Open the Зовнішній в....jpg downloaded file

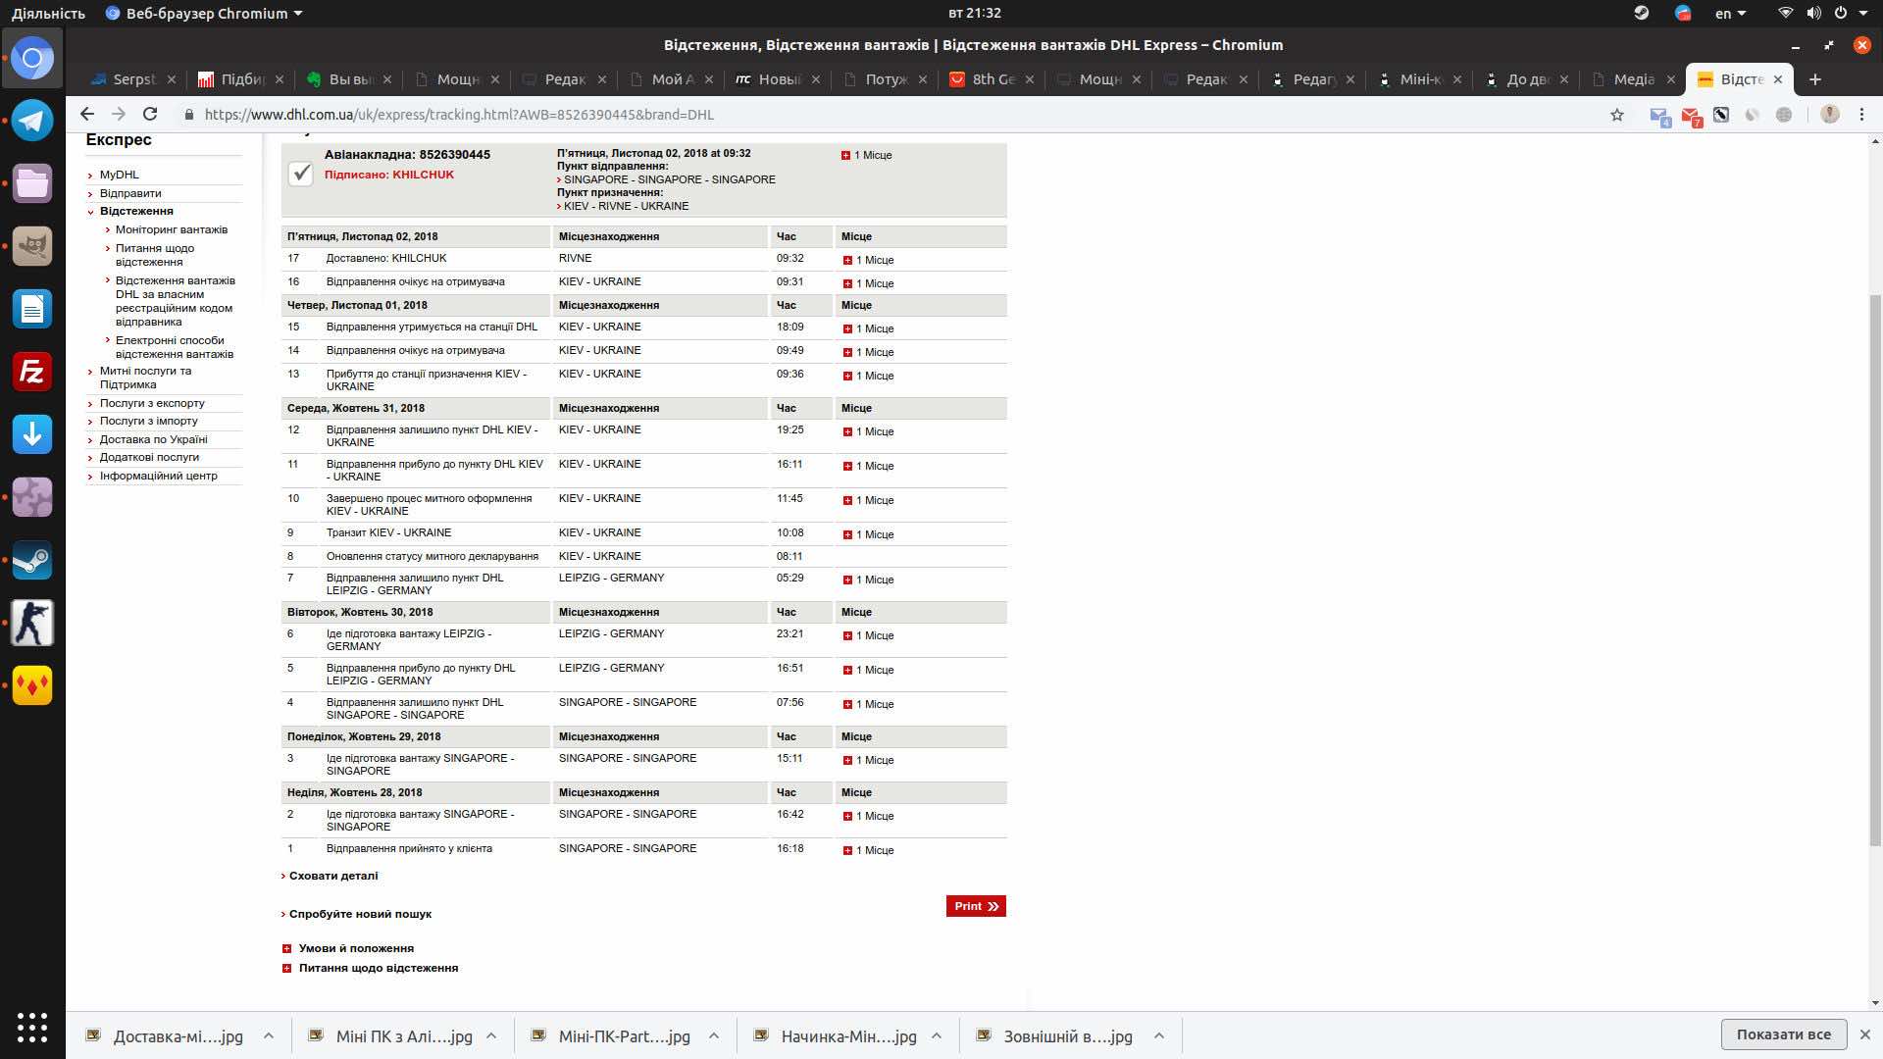point(1067,1035)
